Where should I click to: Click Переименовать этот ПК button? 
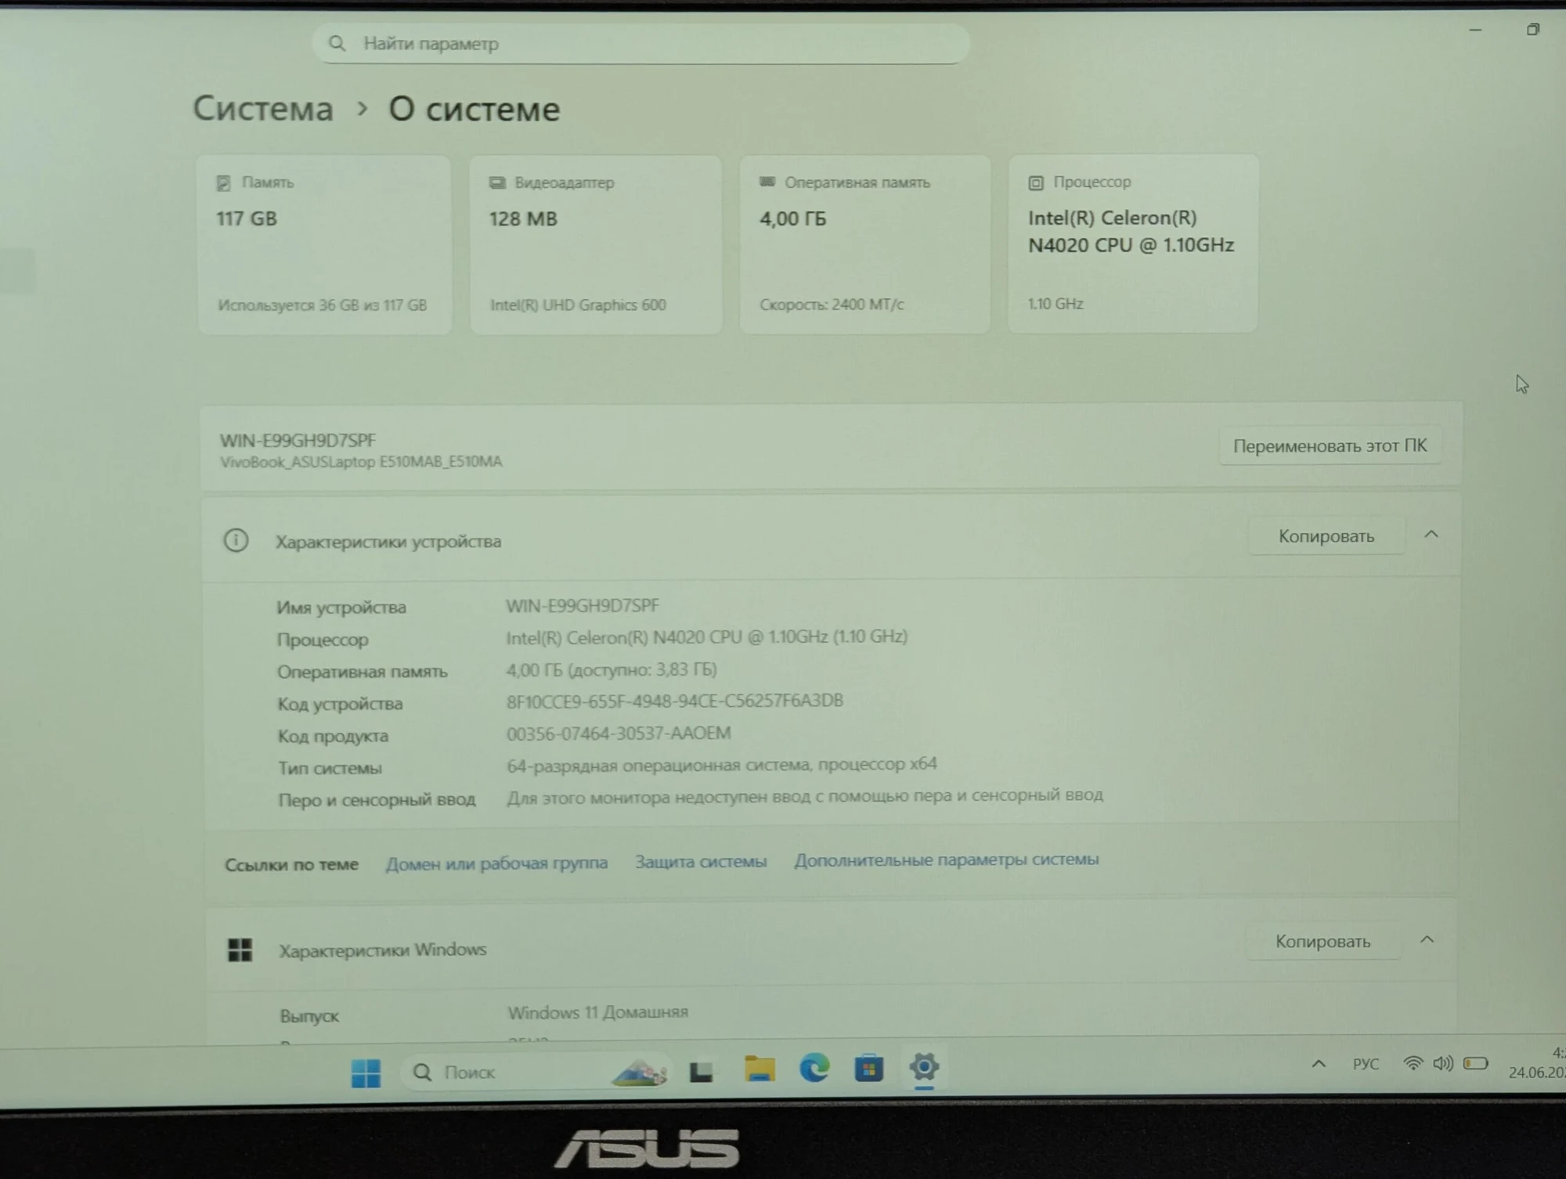point(1330,445)
